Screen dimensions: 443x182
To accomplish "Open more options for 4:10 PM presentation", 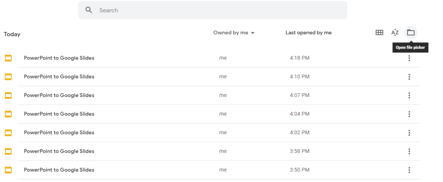I will pos(409,77).
